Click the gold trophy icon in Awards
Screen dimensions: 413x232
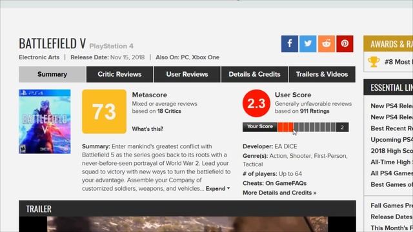(x=374, y=62)
